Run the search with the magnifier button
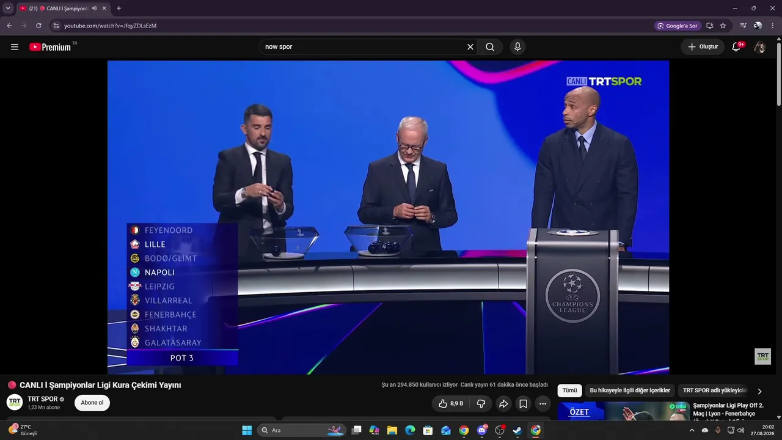782x440 pixels. [x=490, y=47]
